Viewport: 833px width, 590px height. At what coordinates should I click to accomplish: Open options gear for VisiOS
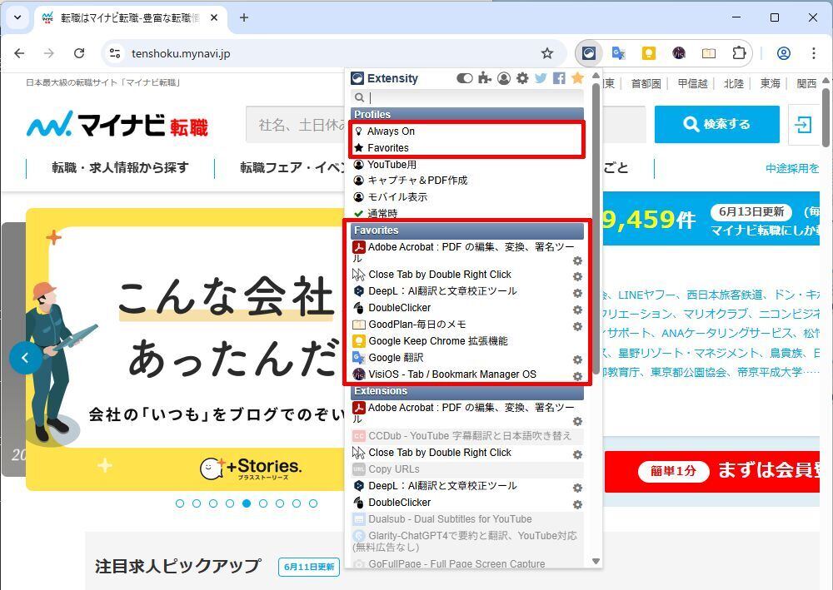pyautogui.click(x=577, y=376)
